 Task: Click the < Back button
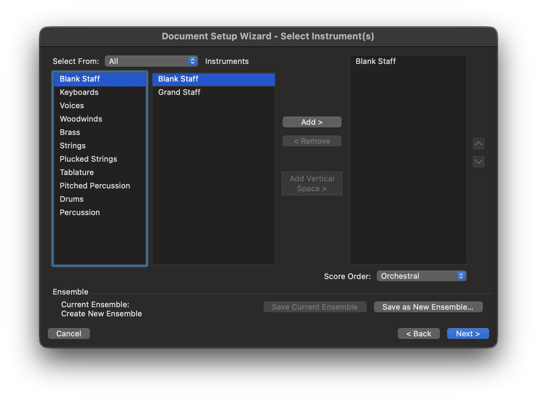419,334
